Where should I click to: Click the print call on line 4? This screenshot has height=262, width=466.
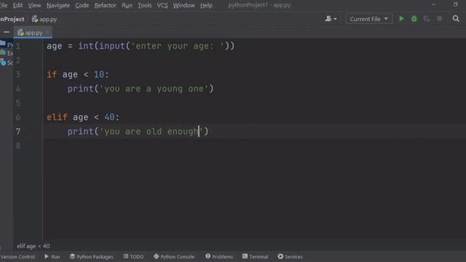pos(81,89)
